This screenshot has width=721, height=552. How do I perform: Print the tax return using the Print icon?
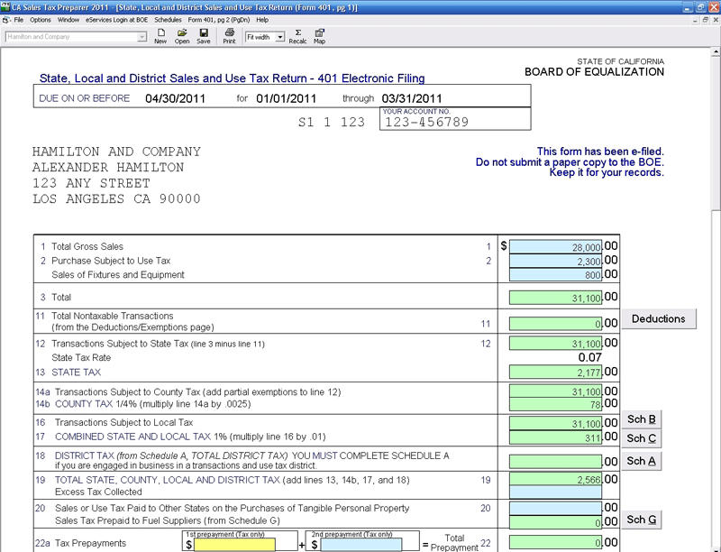[227, 34]
